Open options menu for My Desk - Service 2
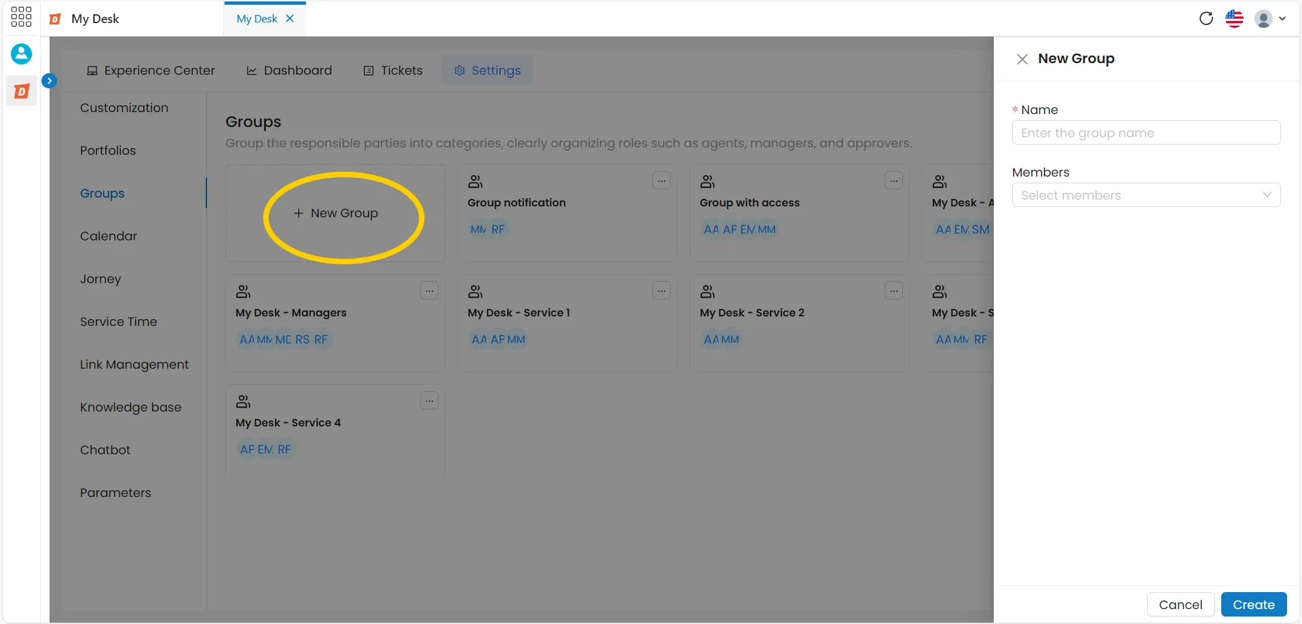Screen dimensions: 1302x624 [x=893, y=291]
